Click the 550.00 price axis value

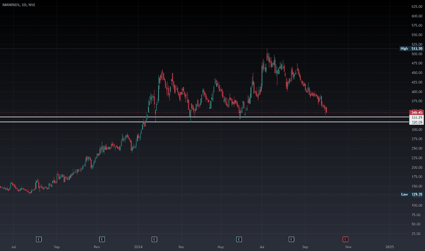coord(417,35)
